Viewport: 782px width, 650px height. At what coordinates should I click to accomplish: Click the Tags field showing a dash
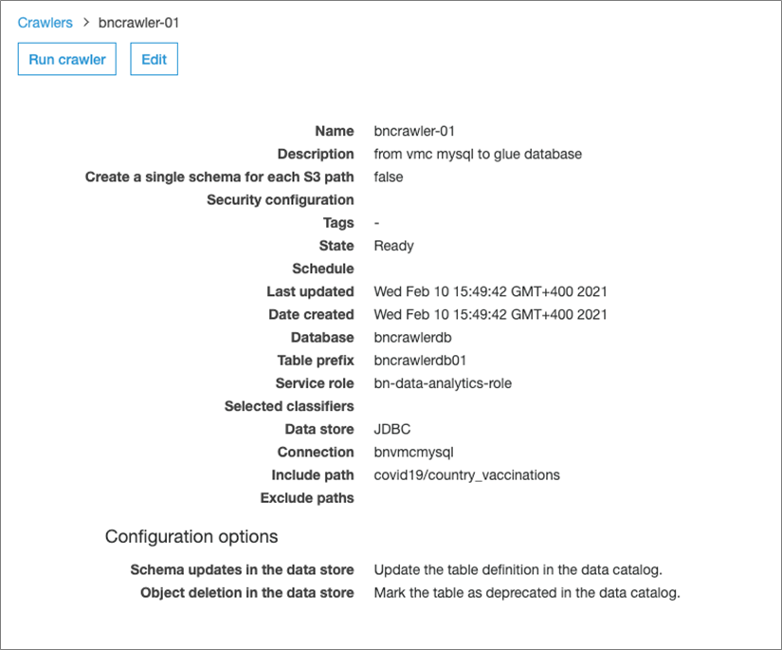click(376, 222)
